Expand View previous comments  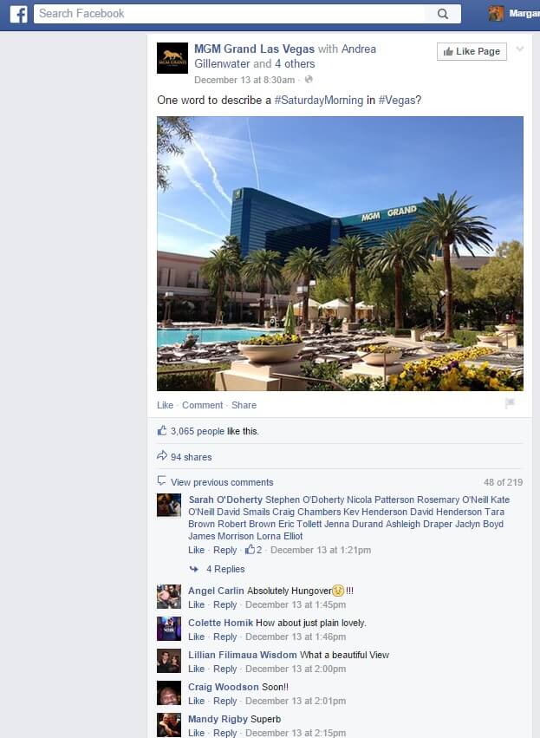click(x=222, y=482)
